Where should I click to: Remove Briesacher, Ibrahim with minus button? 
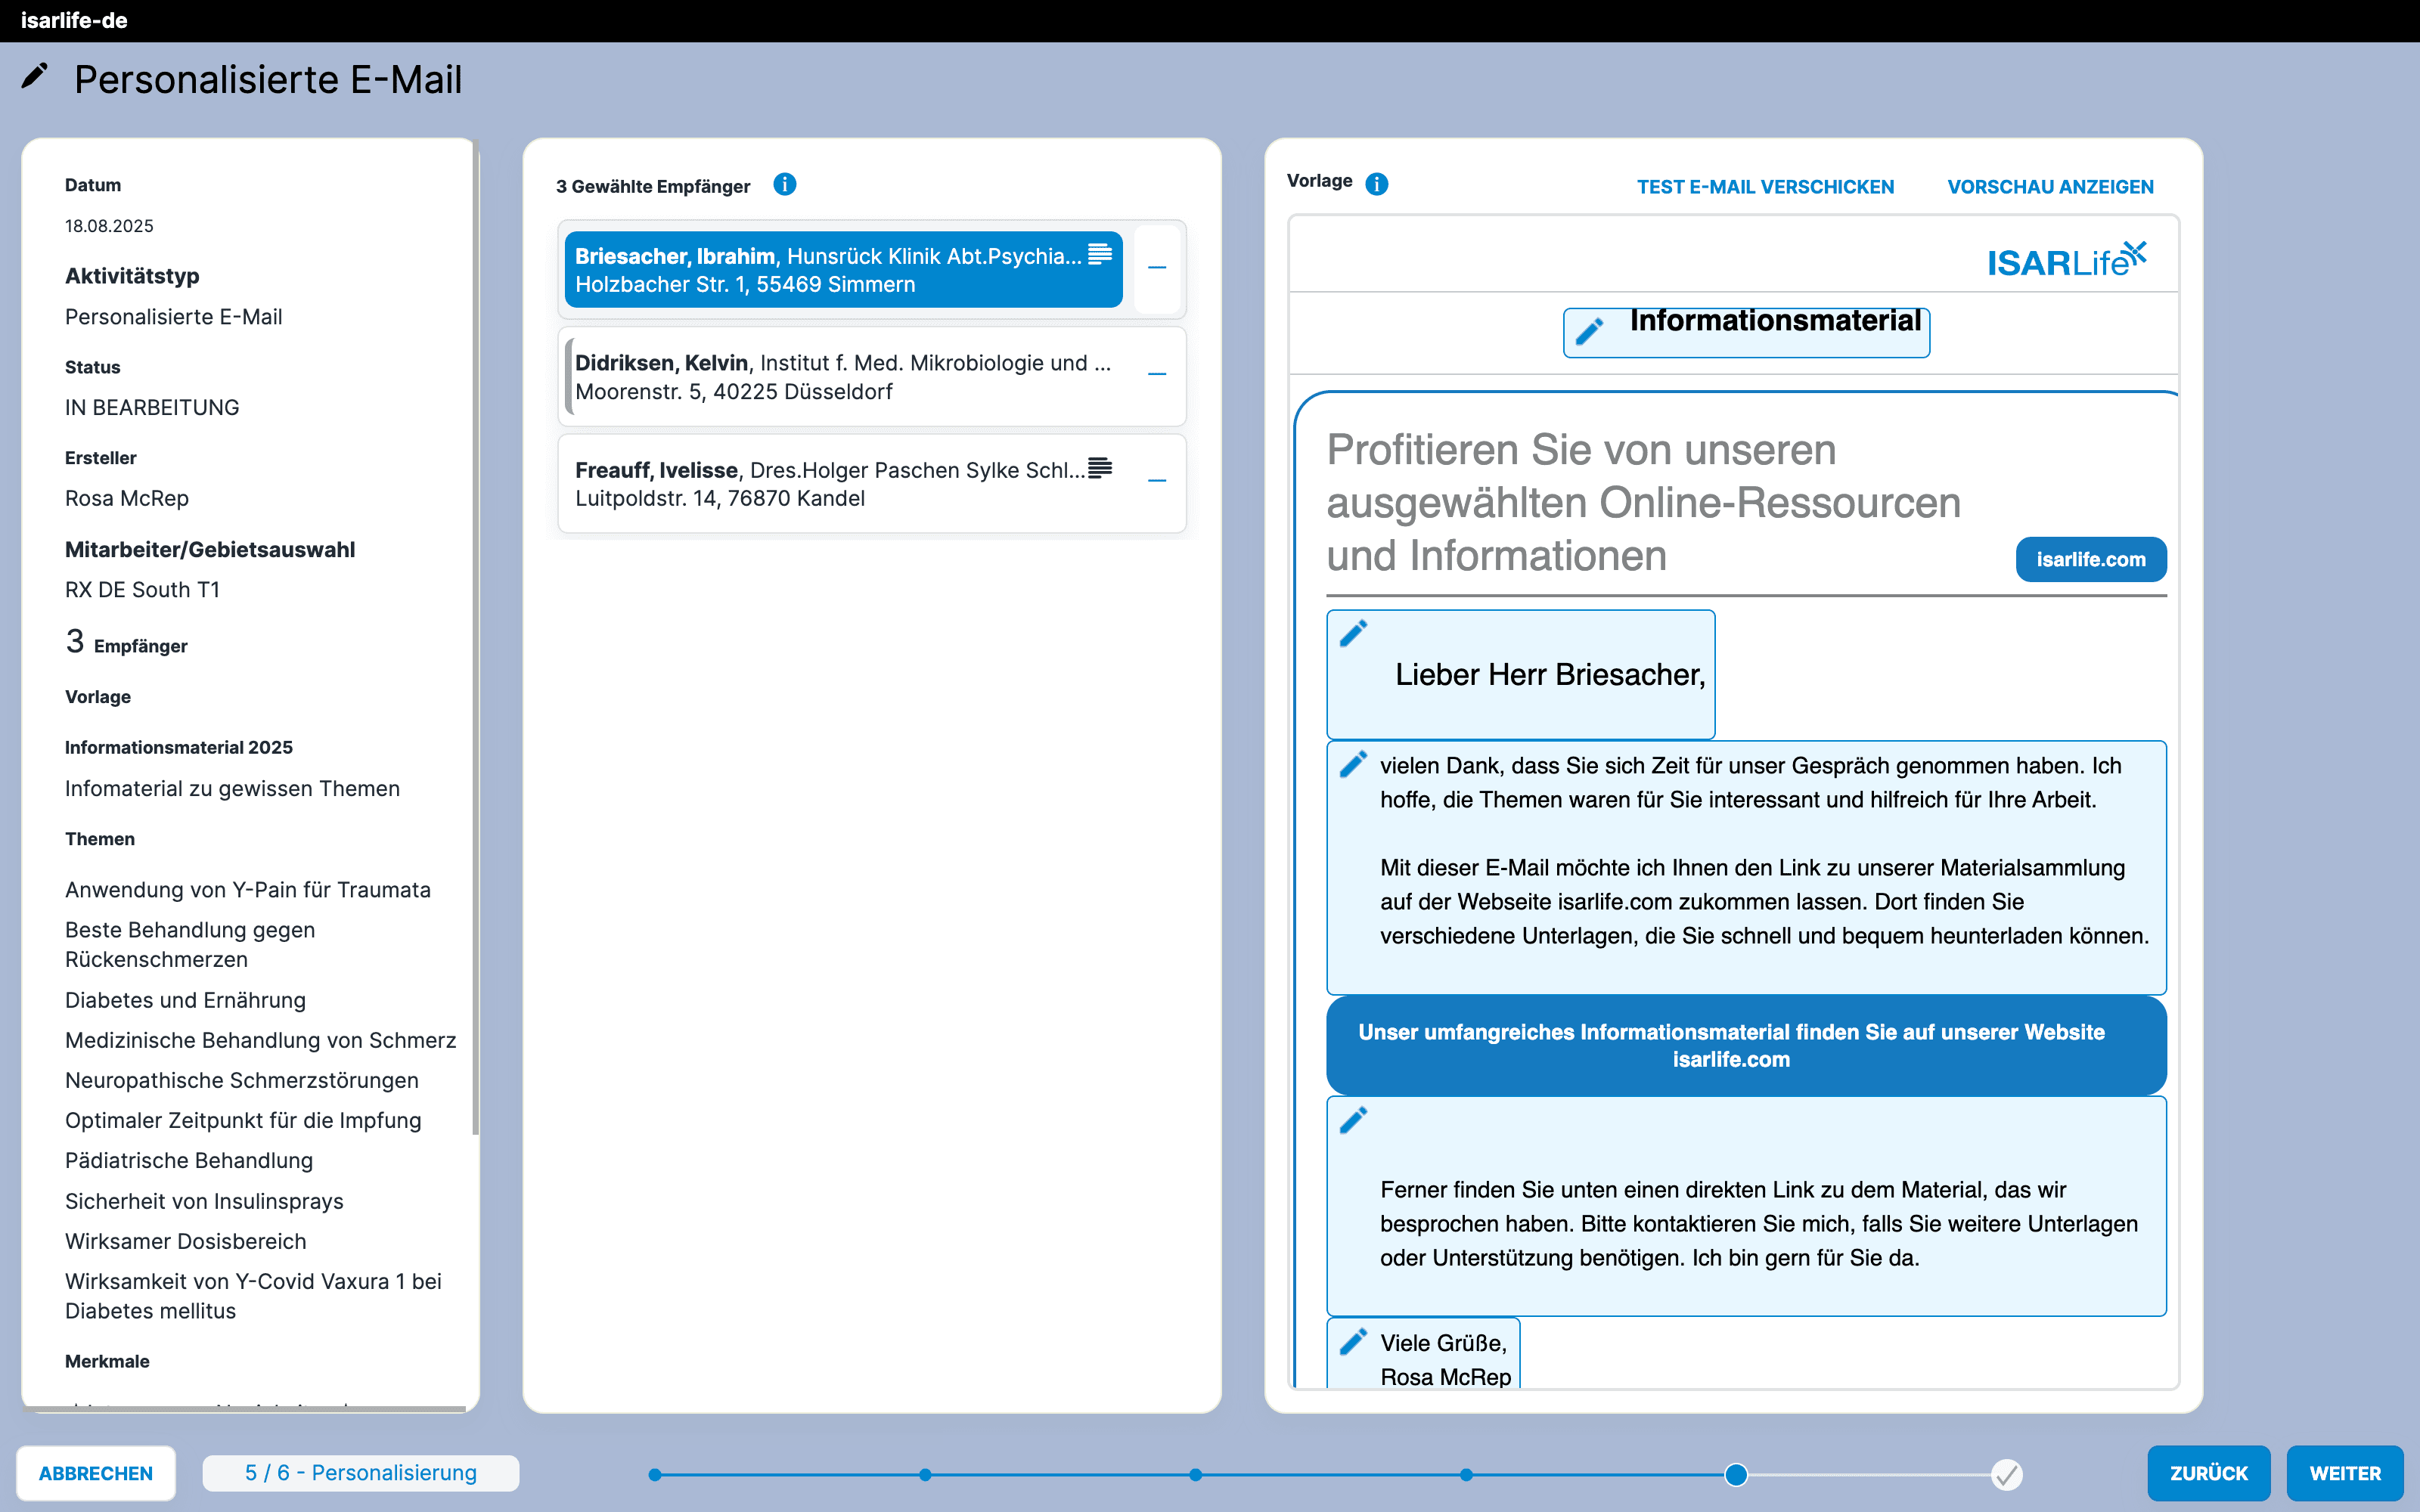pyautogui.click(x=1157, y=268)
